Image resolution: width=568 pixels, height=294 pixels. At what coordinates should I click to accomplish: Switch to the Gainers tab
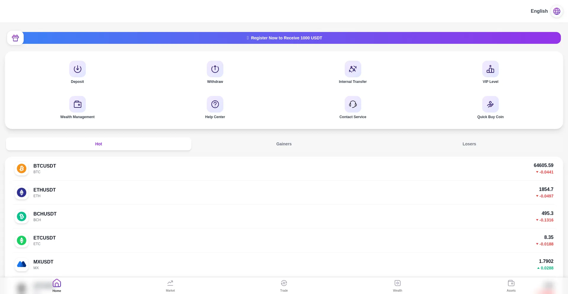284,144
